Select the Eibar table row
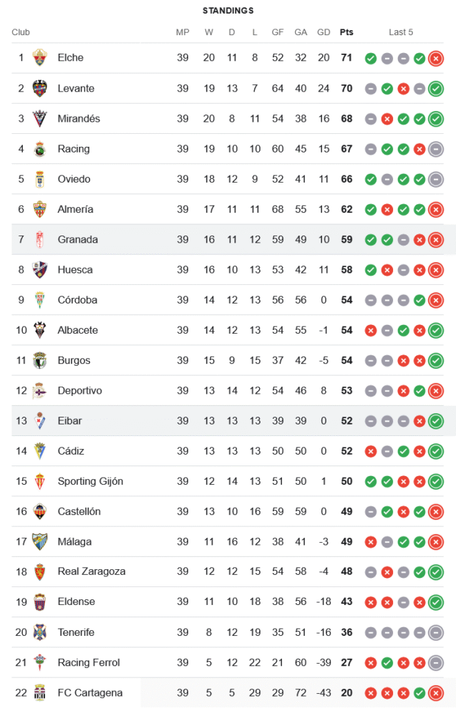This screenshot has width=456, height=716. click(215, 421)
